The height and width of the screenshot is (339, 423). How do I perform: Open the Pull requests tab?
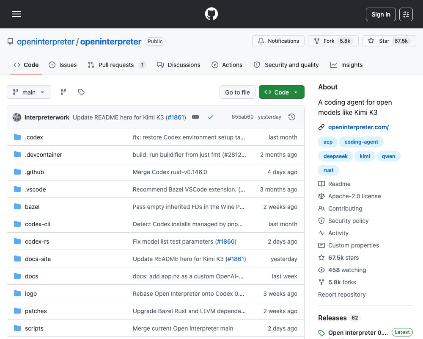point(117,65)
